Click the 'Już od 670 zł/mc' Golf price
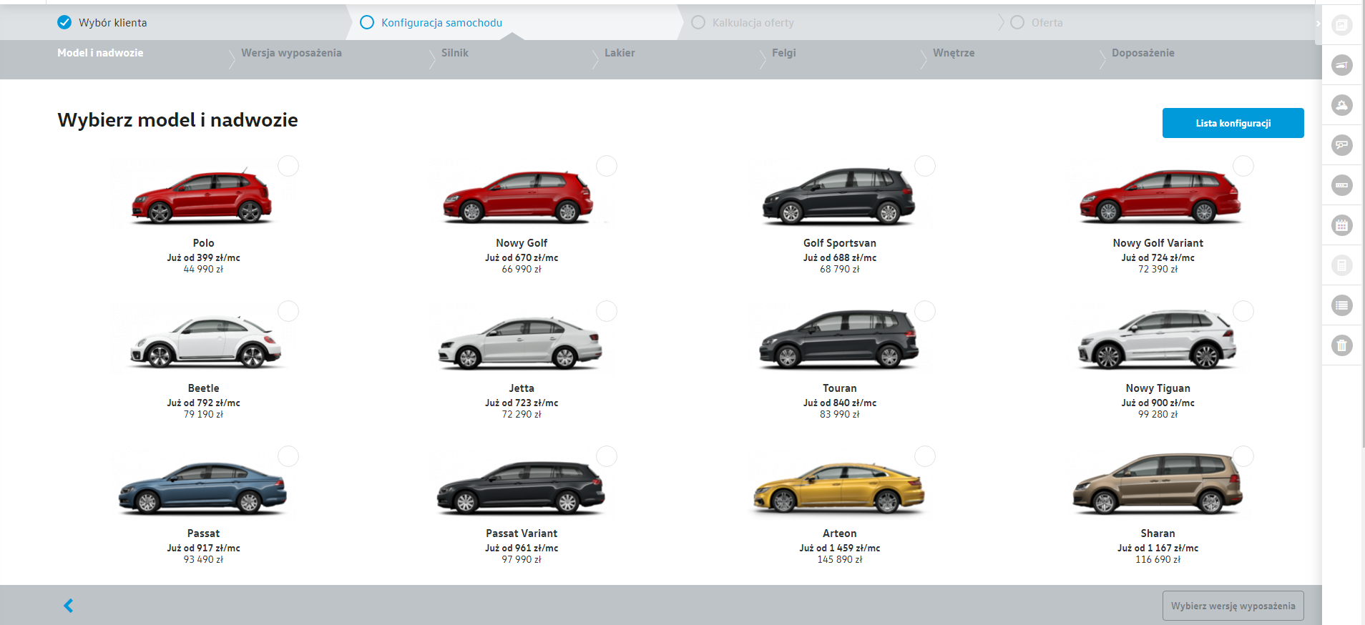The image size is (1365, 625). tap(522, 257)
